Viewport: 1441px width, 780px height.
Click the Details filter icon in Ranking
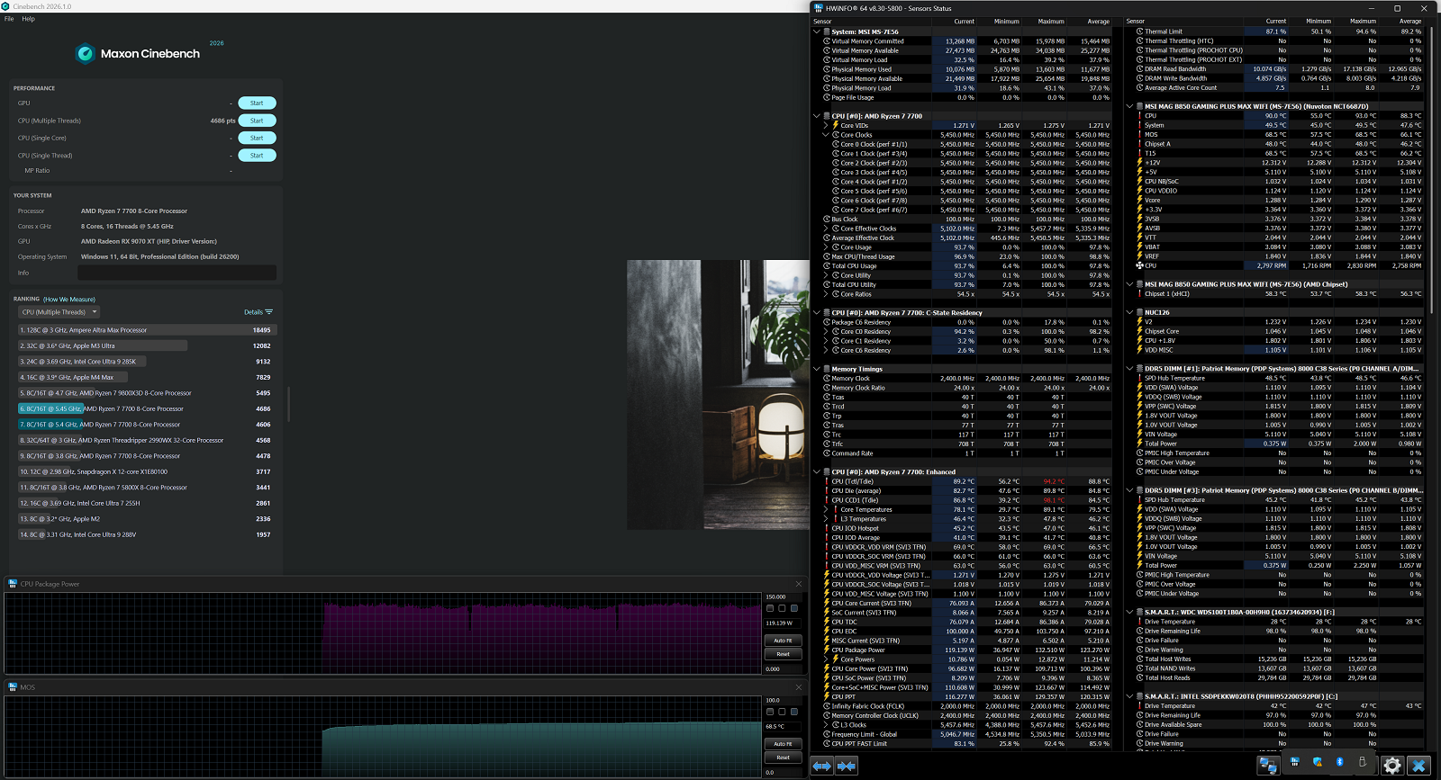pos(268,312)
